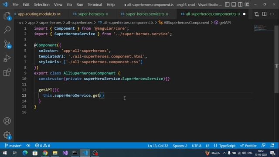Open the Terminal menu
The height and width of the screenshot is (157, 279).
95,5
